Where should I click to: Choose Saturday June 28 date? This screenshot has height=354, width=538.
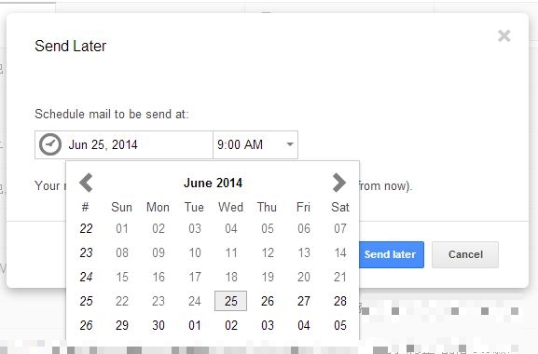pyautogui.click(x=340, y=301)
